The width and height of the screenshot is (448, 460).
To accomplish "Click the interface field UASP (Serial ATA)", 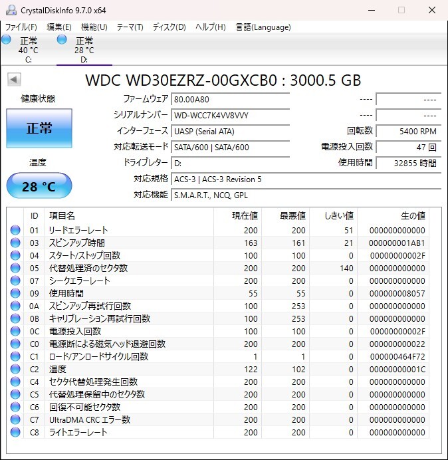I will (230, 131).
